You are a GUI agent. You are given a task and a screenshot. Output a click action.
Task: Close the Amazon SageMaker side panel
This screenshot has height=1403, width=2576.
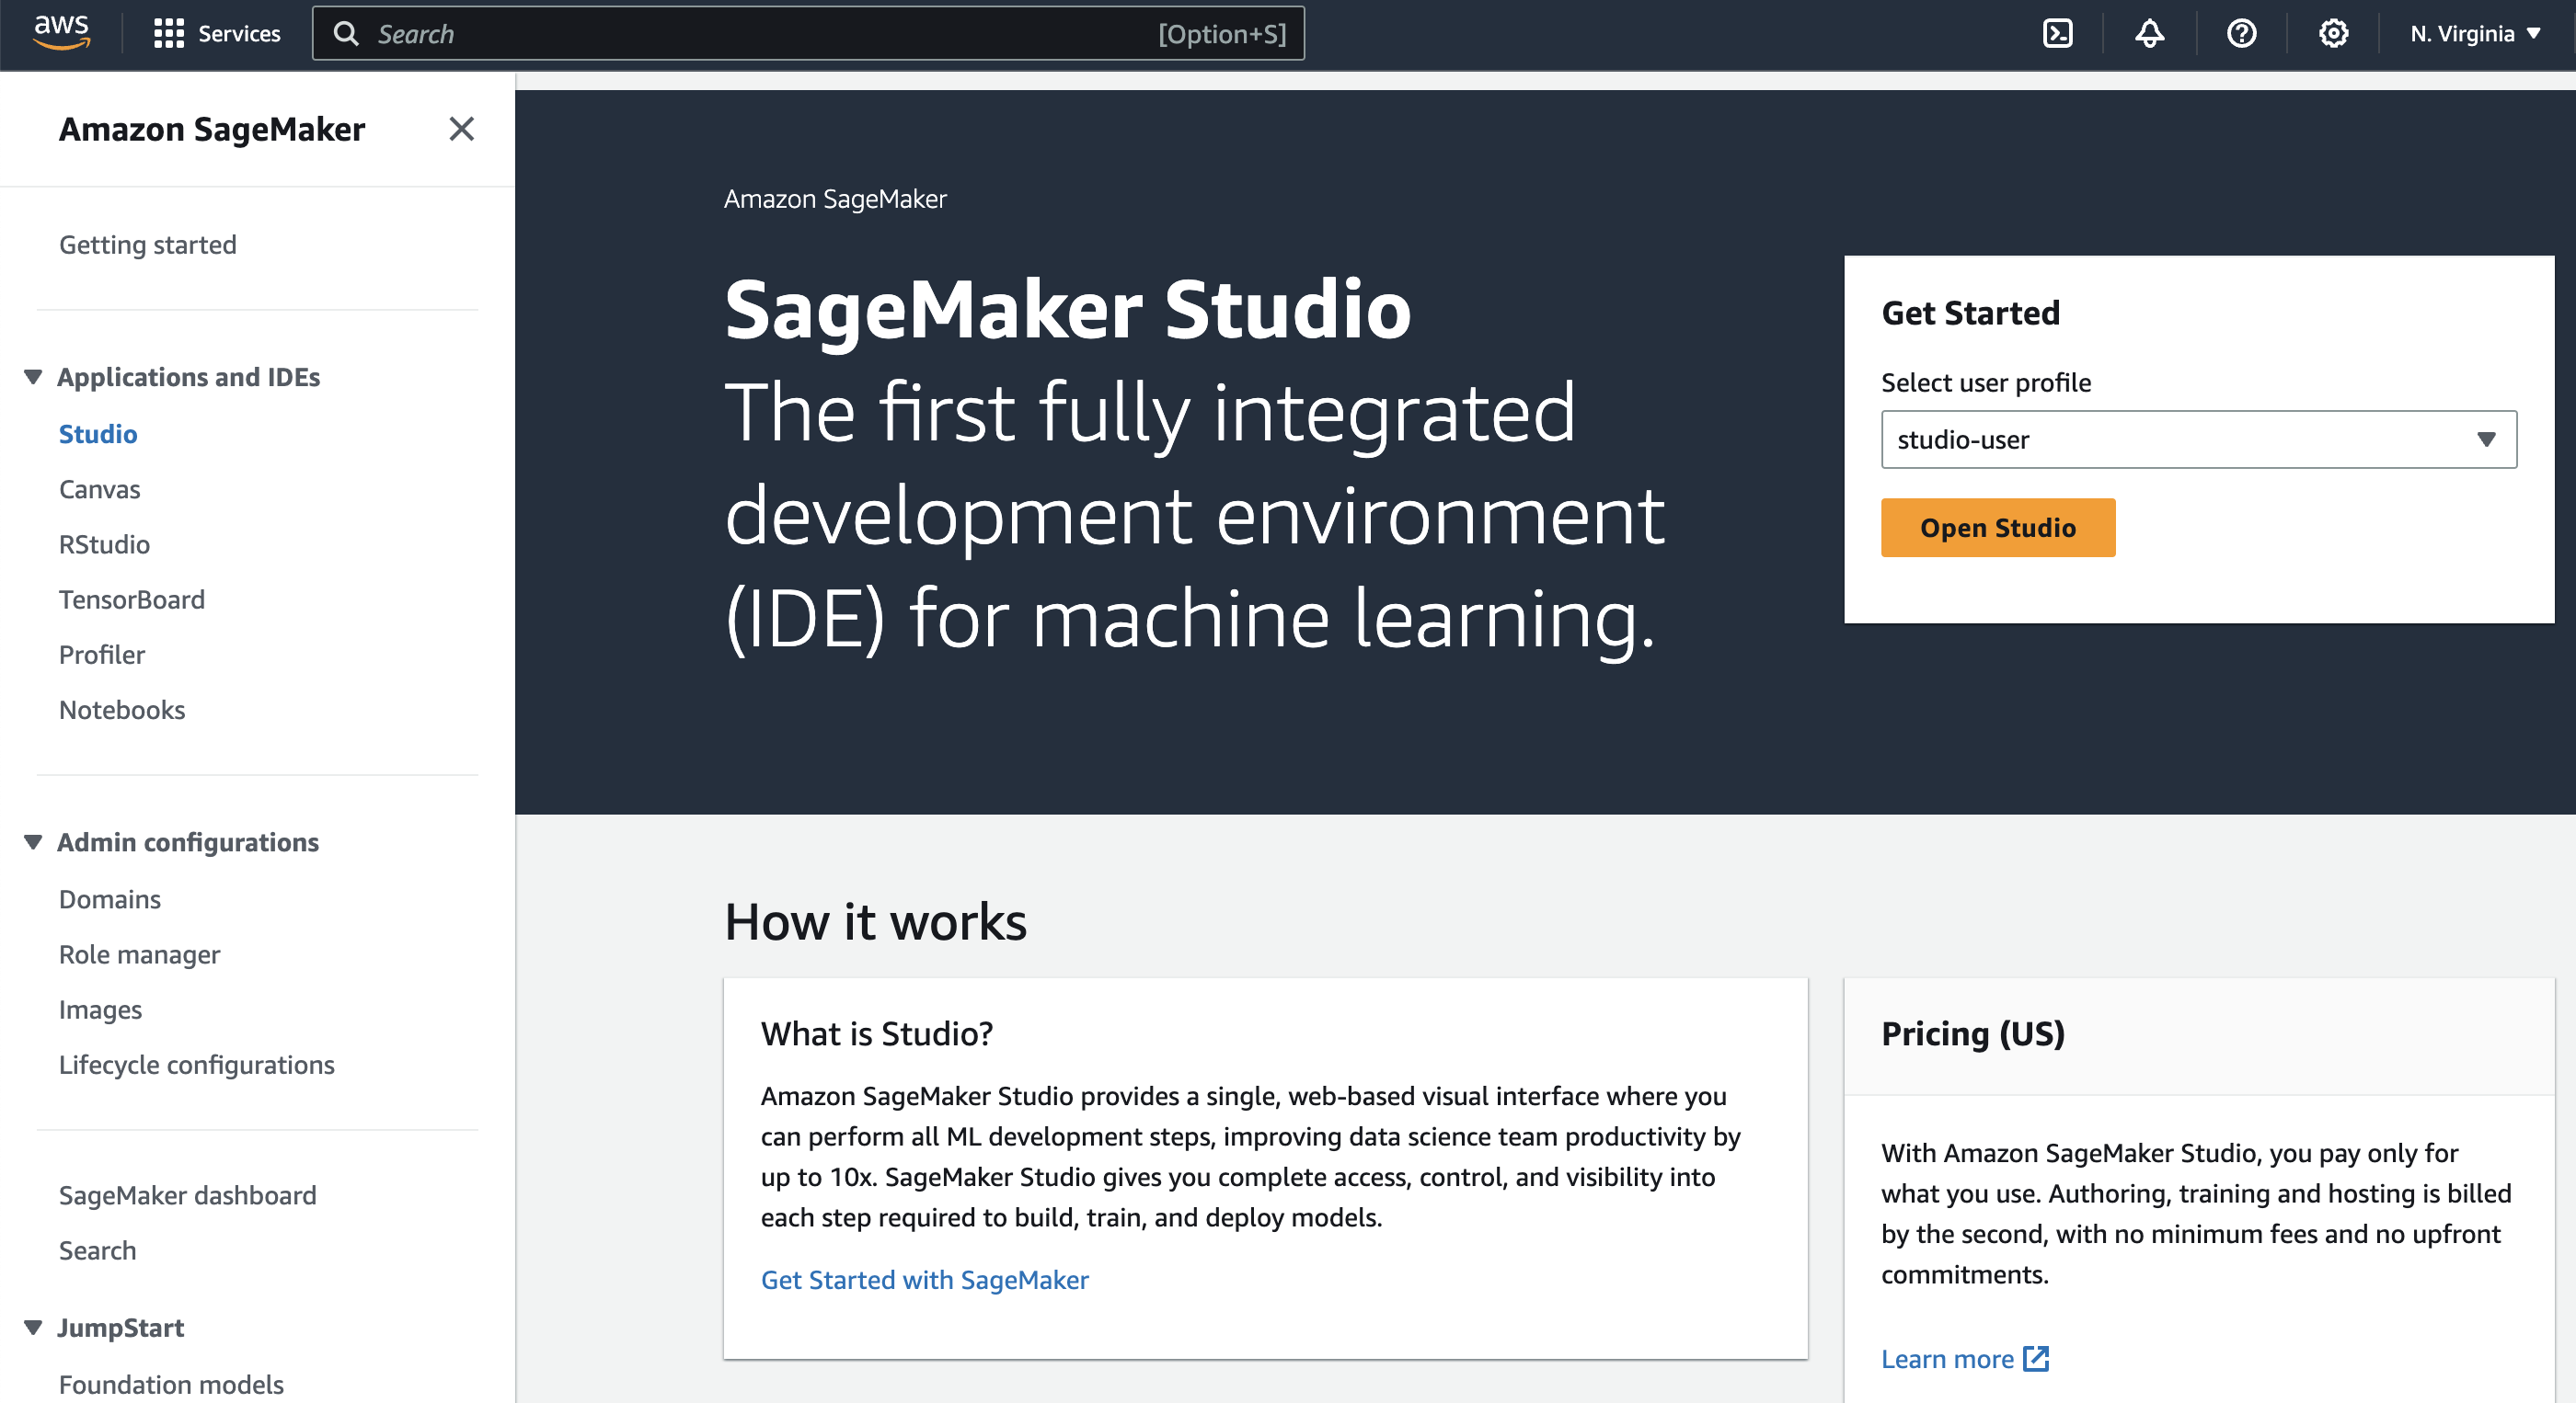point(461,129)
